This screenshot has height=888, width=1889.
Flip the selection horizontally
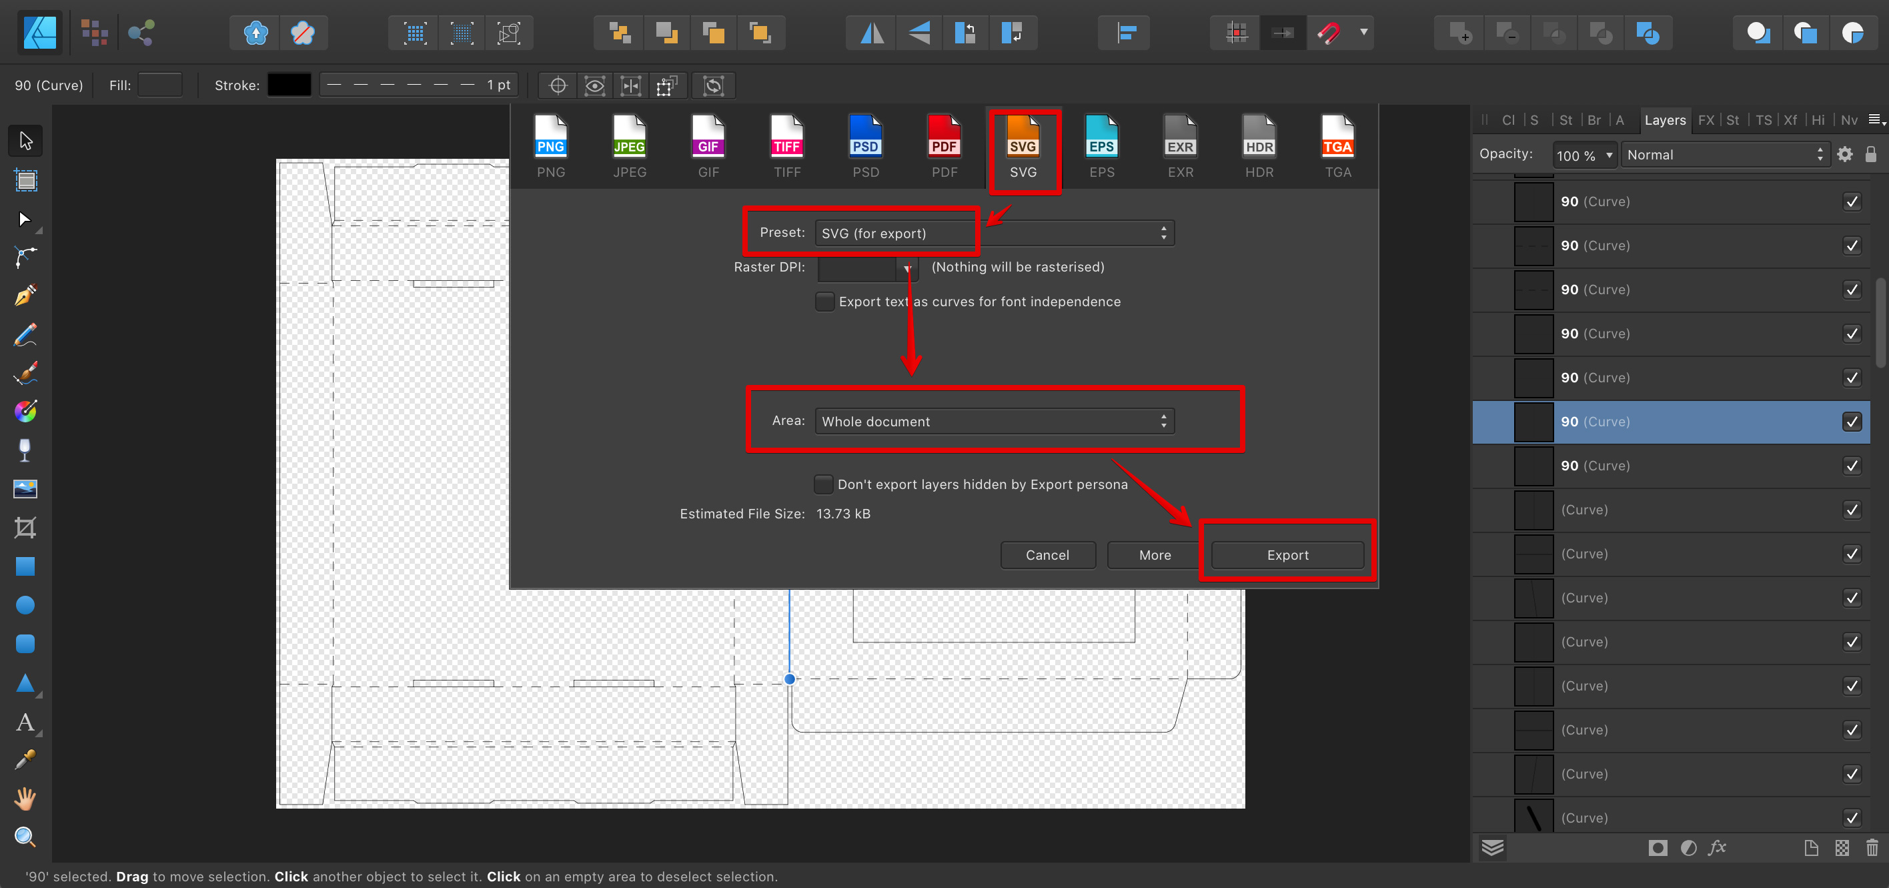(x=870, y=32)
